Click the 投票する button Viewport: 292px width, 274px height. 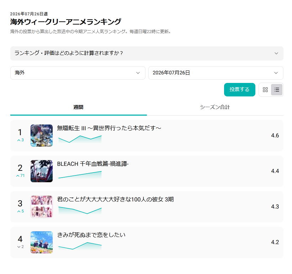[239, 90]
